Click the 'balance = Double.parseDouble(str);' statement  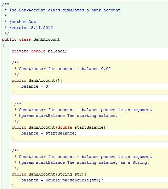tap(62, 180)
